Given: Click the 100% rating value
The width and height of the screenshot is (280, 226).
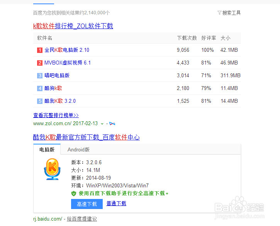Looking at the screenshot, I should coord(207,50).
